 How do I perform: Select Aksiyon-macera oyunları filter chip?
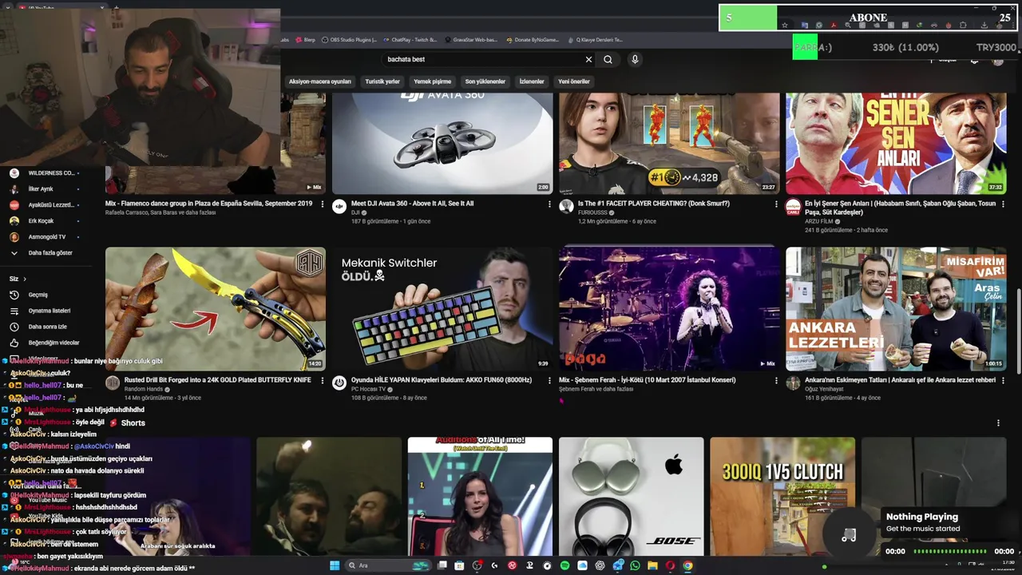319,81
